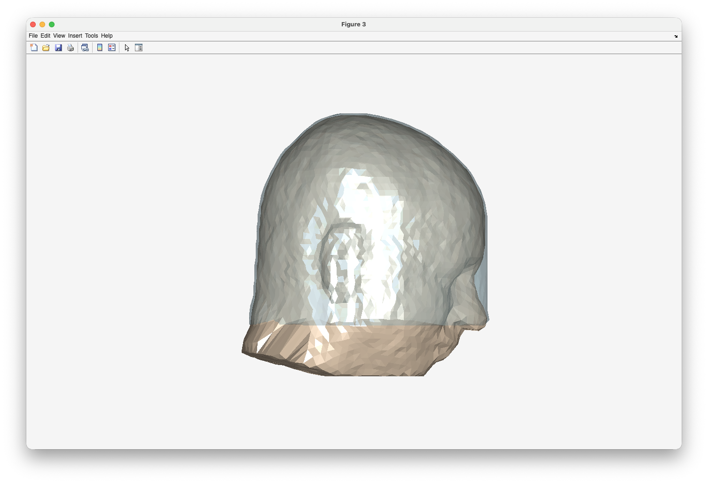Expand the Insert menu
This screenshot has width=708, height=484.
(x=75, y=36)
